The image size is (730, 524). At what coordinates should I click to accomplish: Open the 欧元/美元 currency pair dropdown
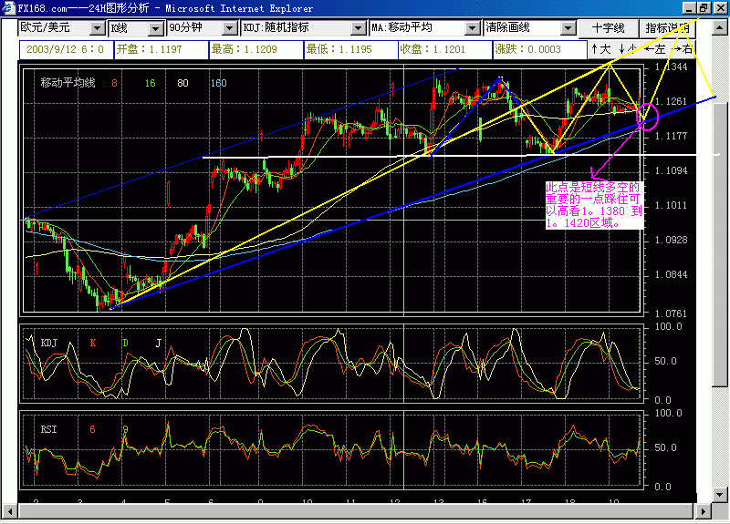62,28
